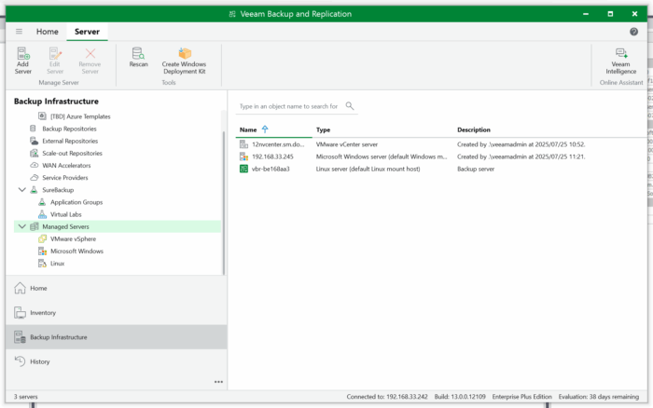Switch to the Home ribbon tab
Viewport: 653px width, 408px height.
[47, 32]
